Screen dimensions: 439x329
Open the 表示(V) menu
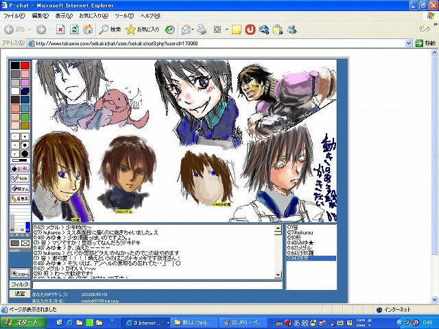[64, 16]
